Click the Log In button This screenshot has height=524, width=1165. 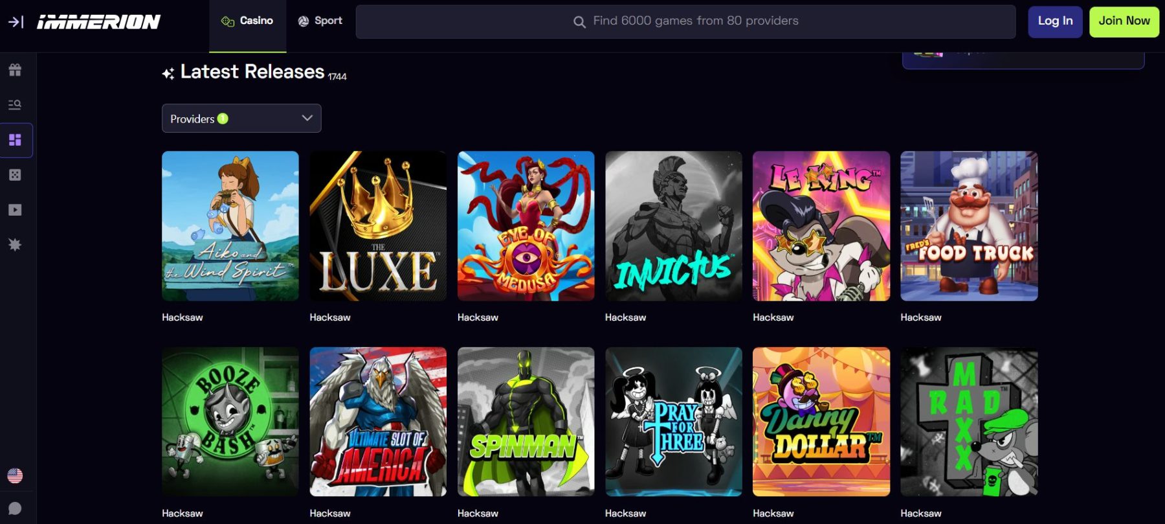(1055, 21)
